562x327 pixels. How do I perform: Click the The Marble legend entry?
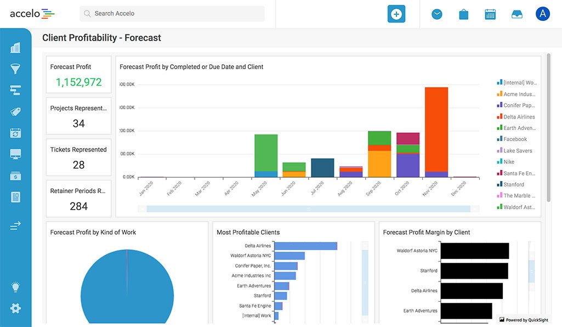[516, 195]
